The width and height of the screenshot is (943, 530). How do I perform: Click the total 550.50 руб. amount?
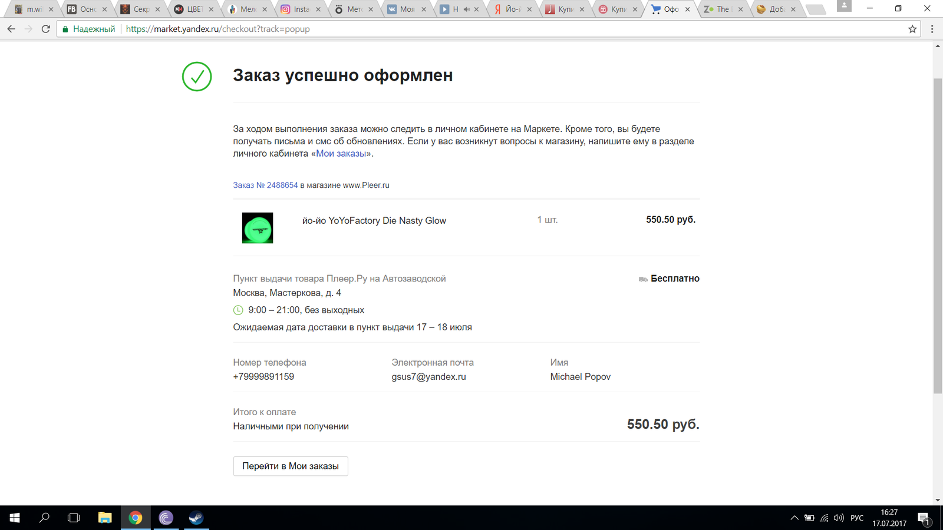tap(663, 424)
